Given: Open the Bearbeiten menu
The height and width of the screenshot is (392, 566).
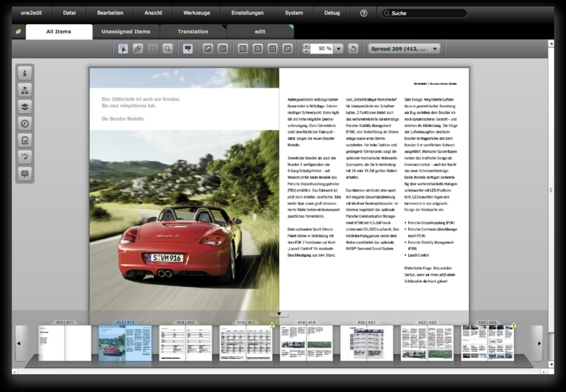Looking at the screenshot, I should 110,13.
